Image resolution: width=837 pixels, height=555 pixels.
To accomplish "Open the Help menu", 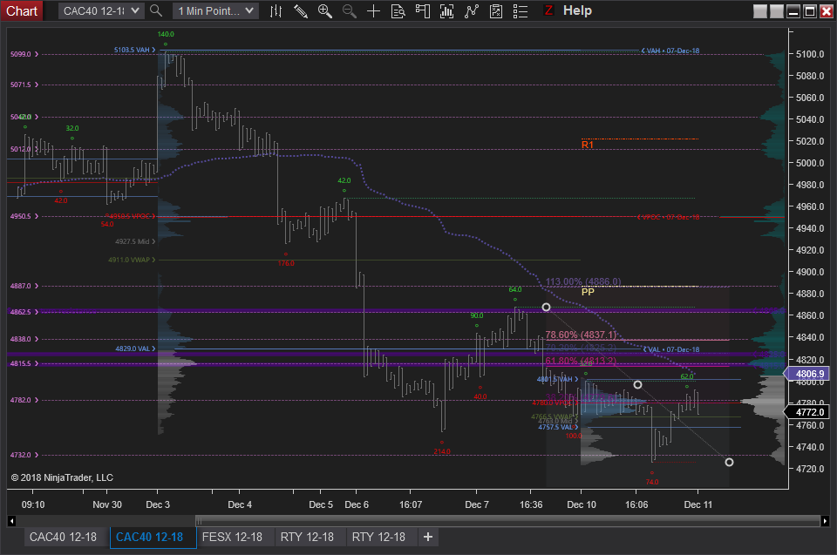I will [577, 10].
